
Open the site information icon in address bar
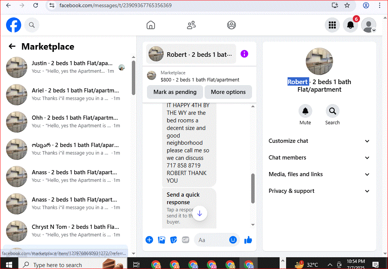pyautogui.click(x=52, y=5)
